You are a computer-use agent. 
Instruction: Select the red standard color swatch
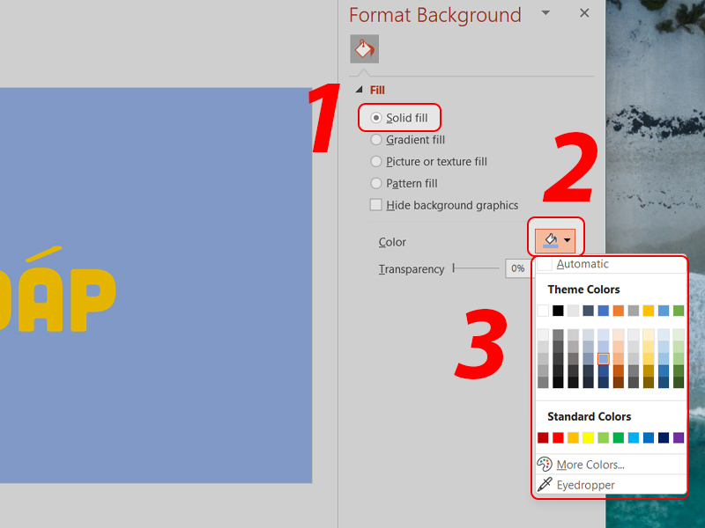pyautogui.click(x=558, y=437)
